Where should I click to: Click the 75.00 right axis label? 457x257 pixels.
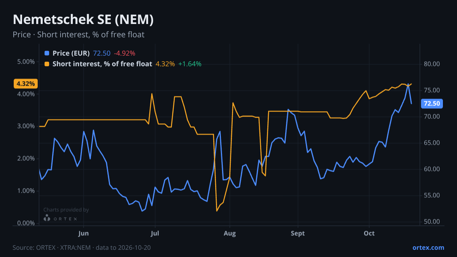pyautogui.click(x=432, y=90)
